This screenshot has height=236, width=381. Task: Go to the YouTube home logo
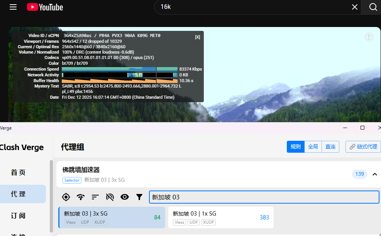pos(45,7)
